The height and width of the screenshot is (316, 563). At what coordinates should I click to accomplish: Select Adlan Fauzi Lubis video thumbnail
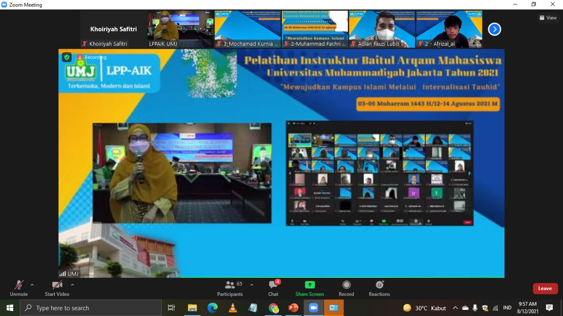click(382, 29)
